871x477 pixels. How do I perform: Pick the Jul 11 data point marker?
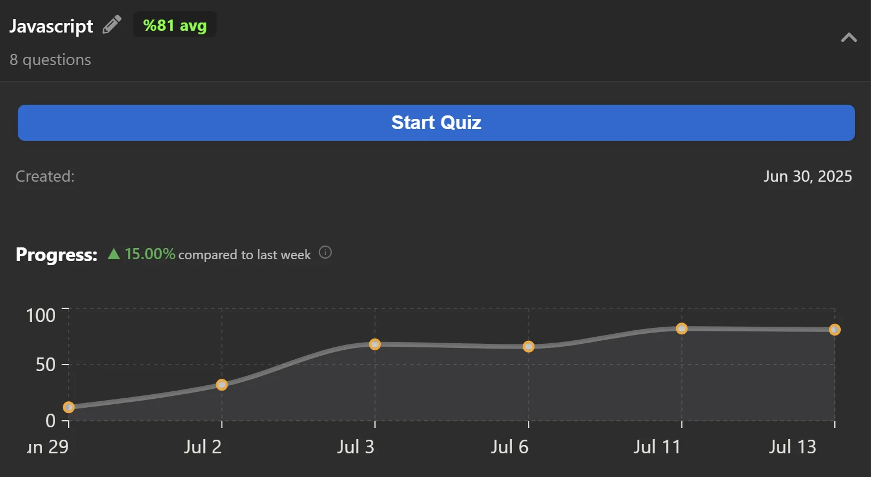(x=681, y=328)
